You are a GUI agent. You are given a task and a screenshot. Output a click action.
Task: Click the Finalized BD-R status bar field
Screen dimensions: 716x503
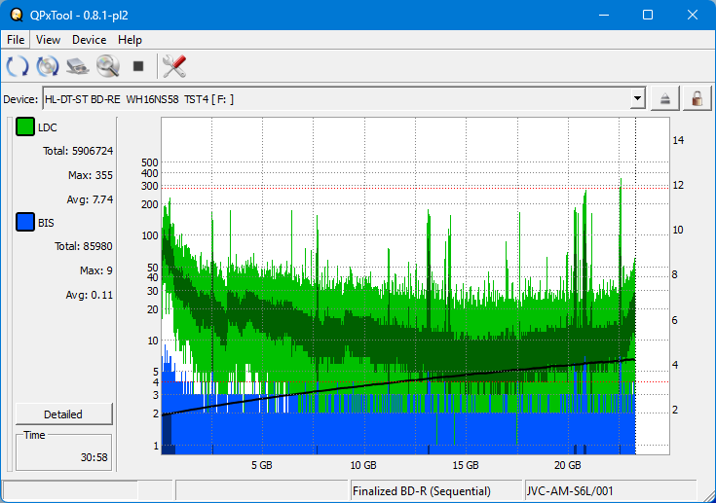(435, 491)
